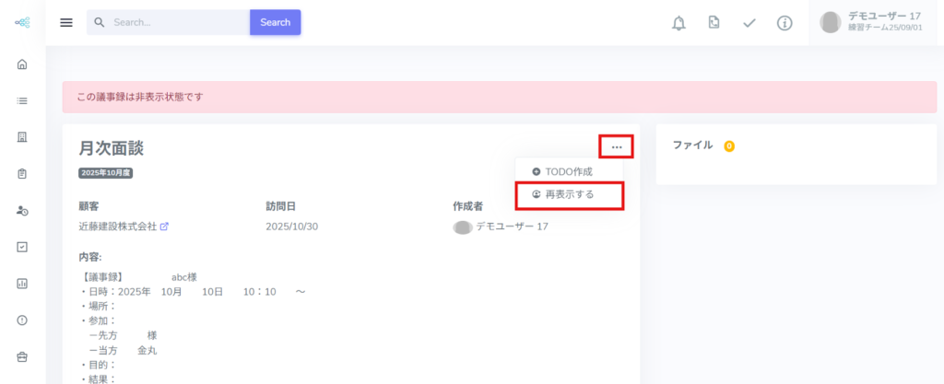This screenshot has width=944, height=384.
Task: Click the checkmark icon in top bar
Action: [x=749, y=22]
